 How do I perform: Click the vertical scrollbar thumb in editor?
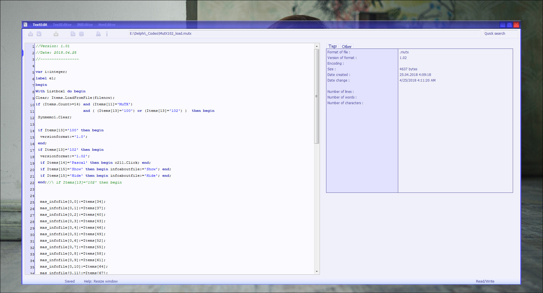click(x=317, y=96)
